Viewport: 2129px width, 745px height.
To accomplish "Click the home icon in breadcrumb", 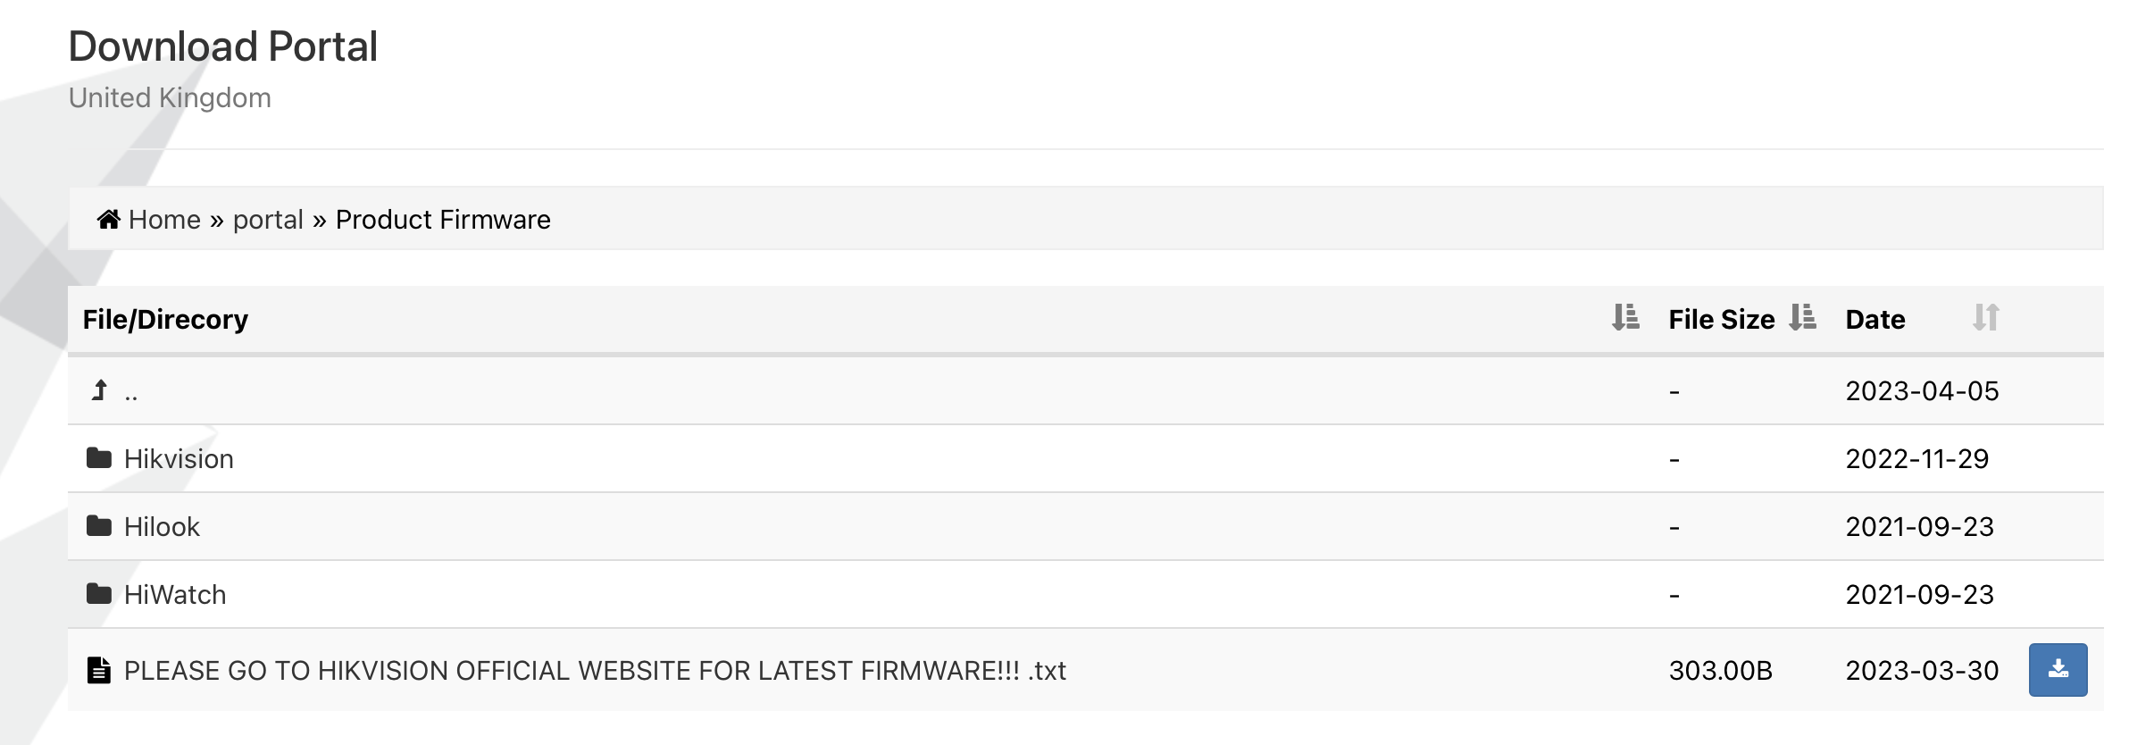I will (x=108, y=220).
